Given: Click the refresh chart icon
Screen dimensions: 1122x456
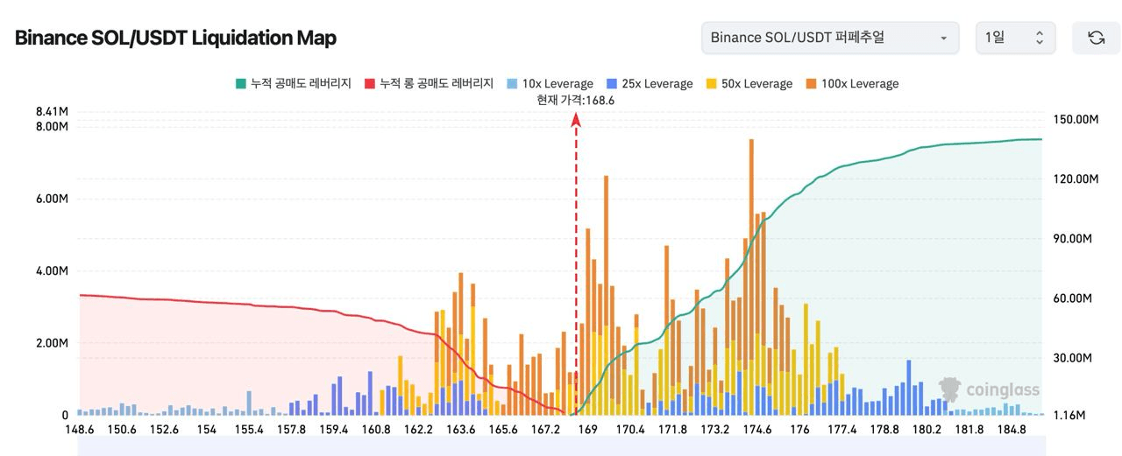Looking at the screenshot, I should (1096, 38).
